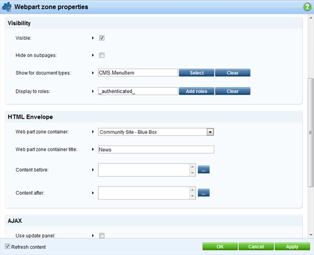Click the Add roles button

(197, 91)
